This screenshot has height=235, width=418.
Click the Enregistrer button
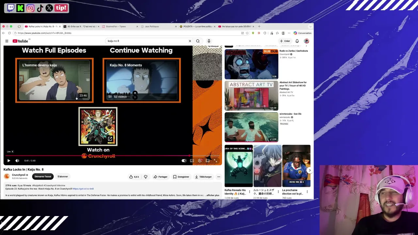point(181,177)
